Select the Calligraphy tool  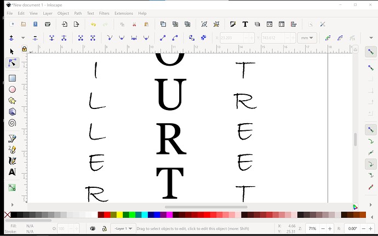point(12,161)
